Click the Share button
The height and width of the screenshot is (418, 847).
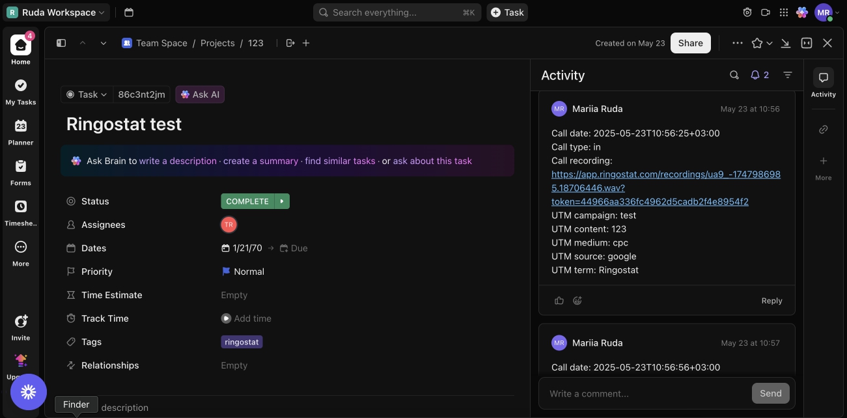(691, 43)
